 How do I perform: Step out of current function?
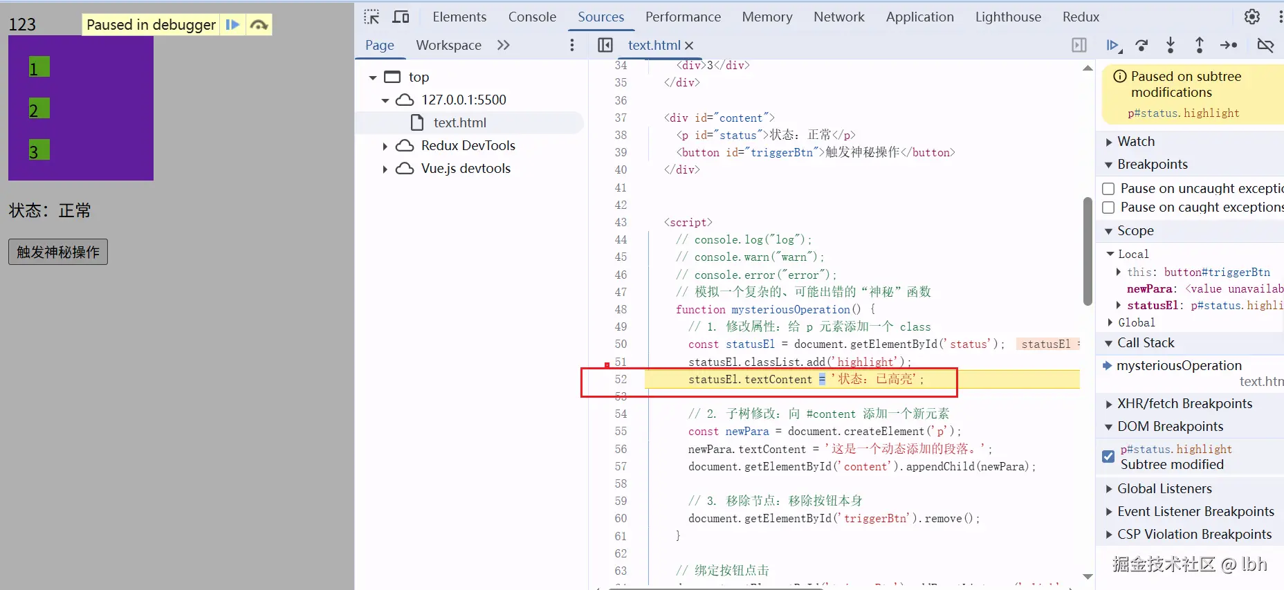click(1200, 45)
